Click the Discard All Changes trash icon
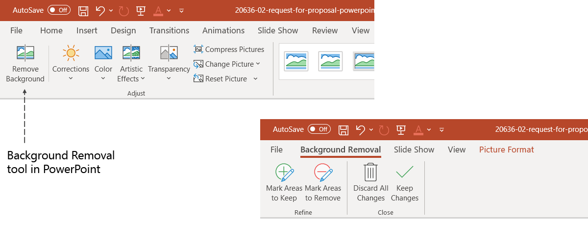The height and width of the screenshot is (225, 588). click(371, 174)
